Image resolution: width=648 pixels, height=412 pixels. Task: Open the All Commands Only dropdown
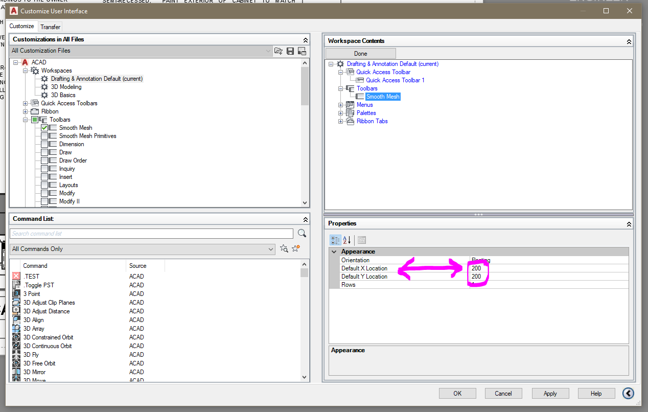pyautogui.click(x=272, y=249)
